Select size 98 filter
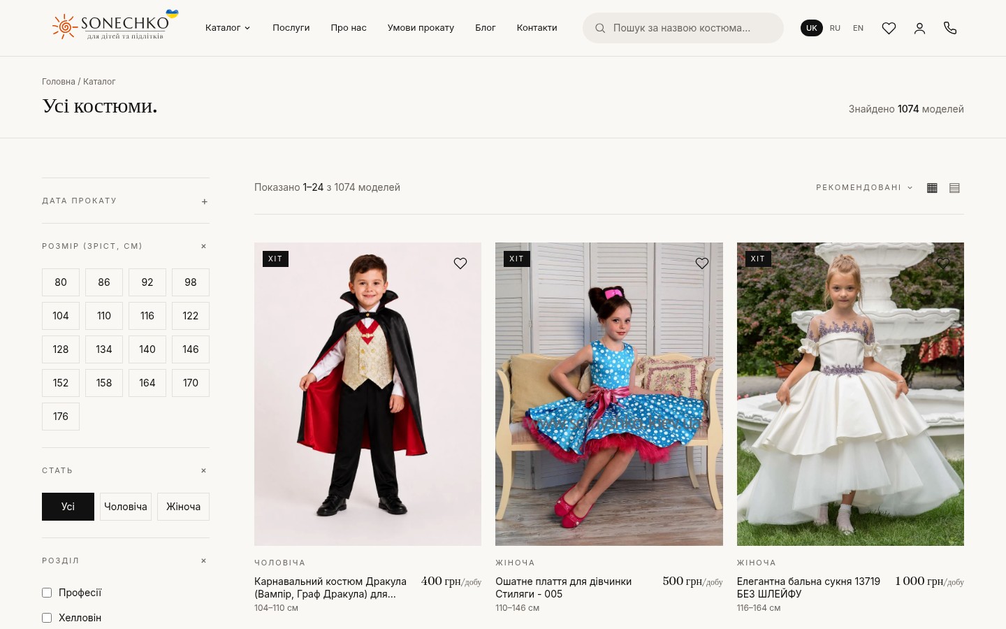Viewport: 1006px width, 629px height. point(191,282)
